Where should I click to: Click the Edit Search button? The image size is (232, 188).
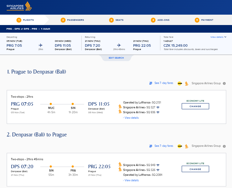(x=116, y=58)
